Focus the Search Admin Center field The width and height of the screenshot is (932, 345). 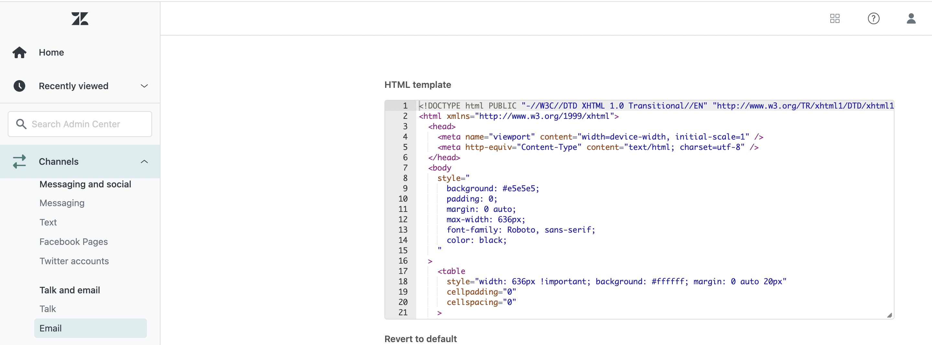[87, 124]
